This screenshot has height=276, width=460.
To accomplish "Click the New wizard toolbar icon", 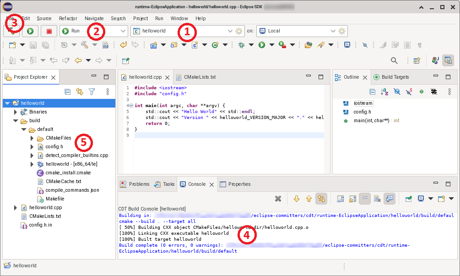I will [x=12, y=45].
